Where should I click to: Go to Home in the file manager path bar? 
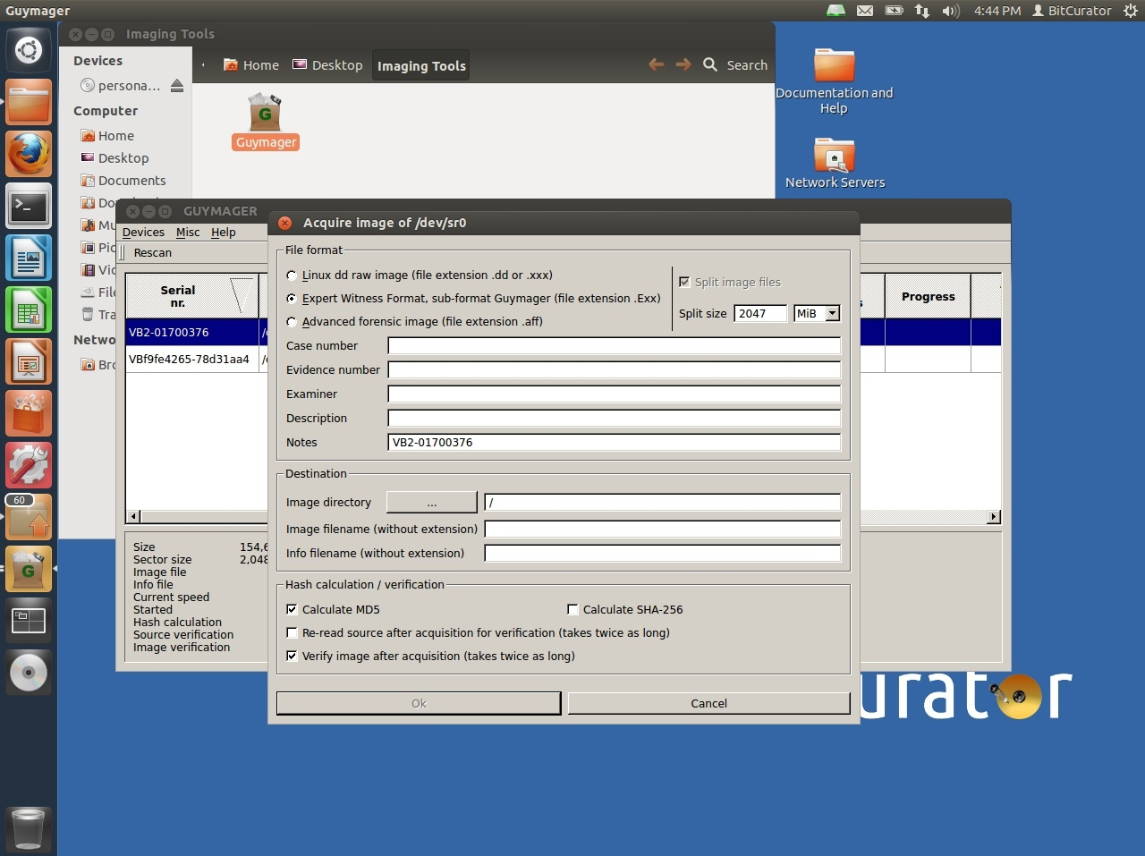pos(251,64)
